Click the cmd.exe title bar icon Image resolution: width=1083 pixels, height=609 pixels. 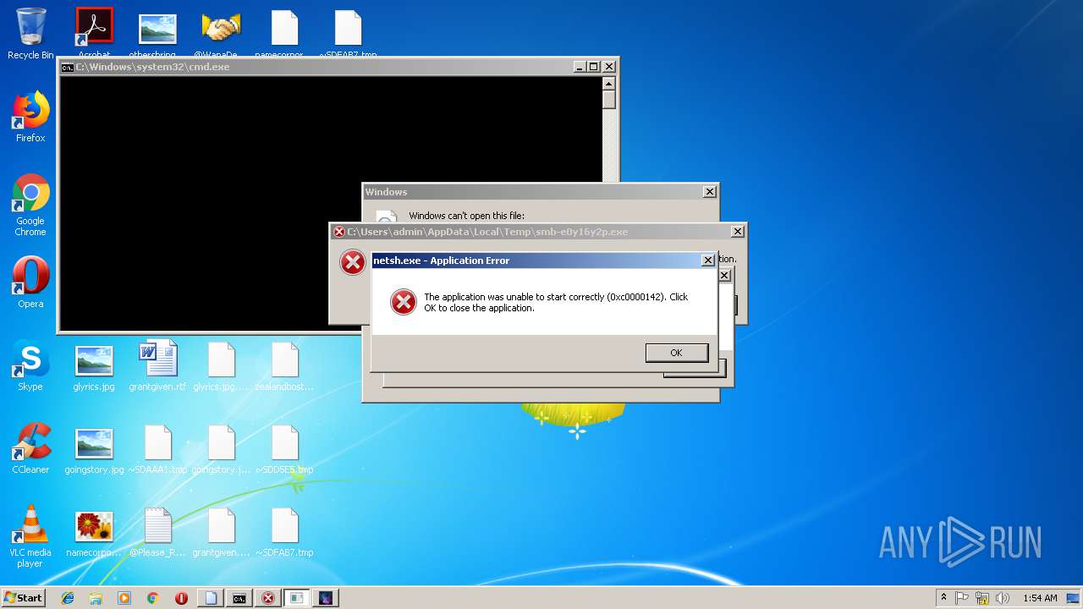point(68,67)
